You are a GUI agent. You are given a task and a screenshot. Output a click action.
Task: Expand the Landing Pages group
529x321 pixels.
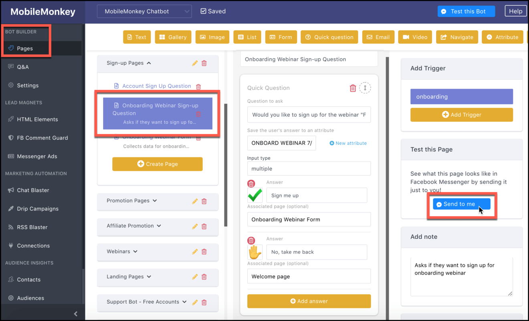coord(149,276)
